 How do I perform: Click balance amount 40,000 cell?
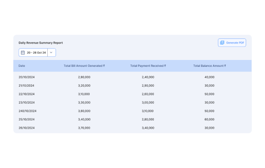tap(209, 77)
